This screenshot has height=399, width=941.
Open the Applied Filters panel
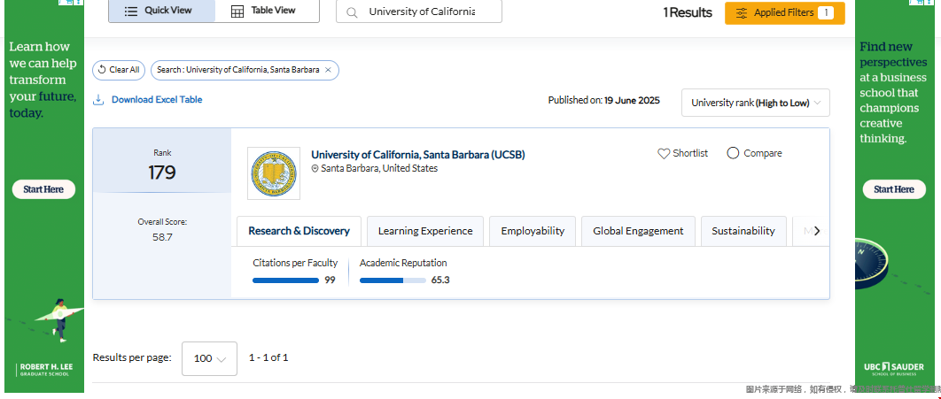tap(784, 13)
